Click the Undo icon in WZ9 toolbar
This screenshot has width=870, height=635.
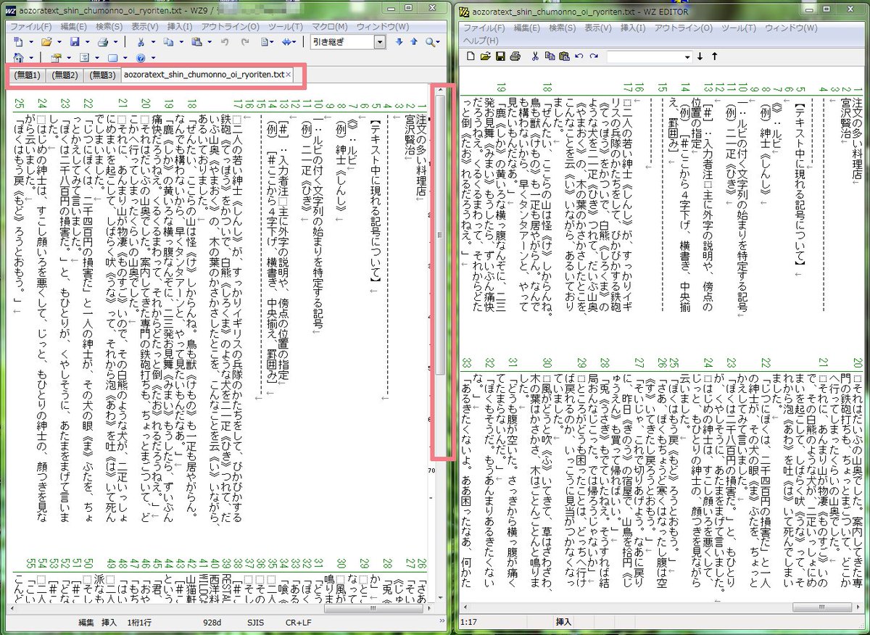tap(224, 41)
